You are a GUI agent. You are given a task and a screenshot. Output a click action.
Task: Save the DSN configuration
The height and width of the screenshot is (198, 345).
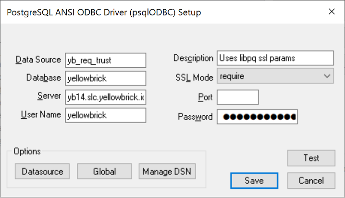(254, 181)
